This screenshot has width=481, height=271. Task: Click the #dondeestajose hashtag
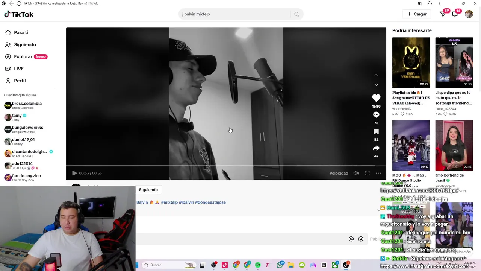point(210,202)
